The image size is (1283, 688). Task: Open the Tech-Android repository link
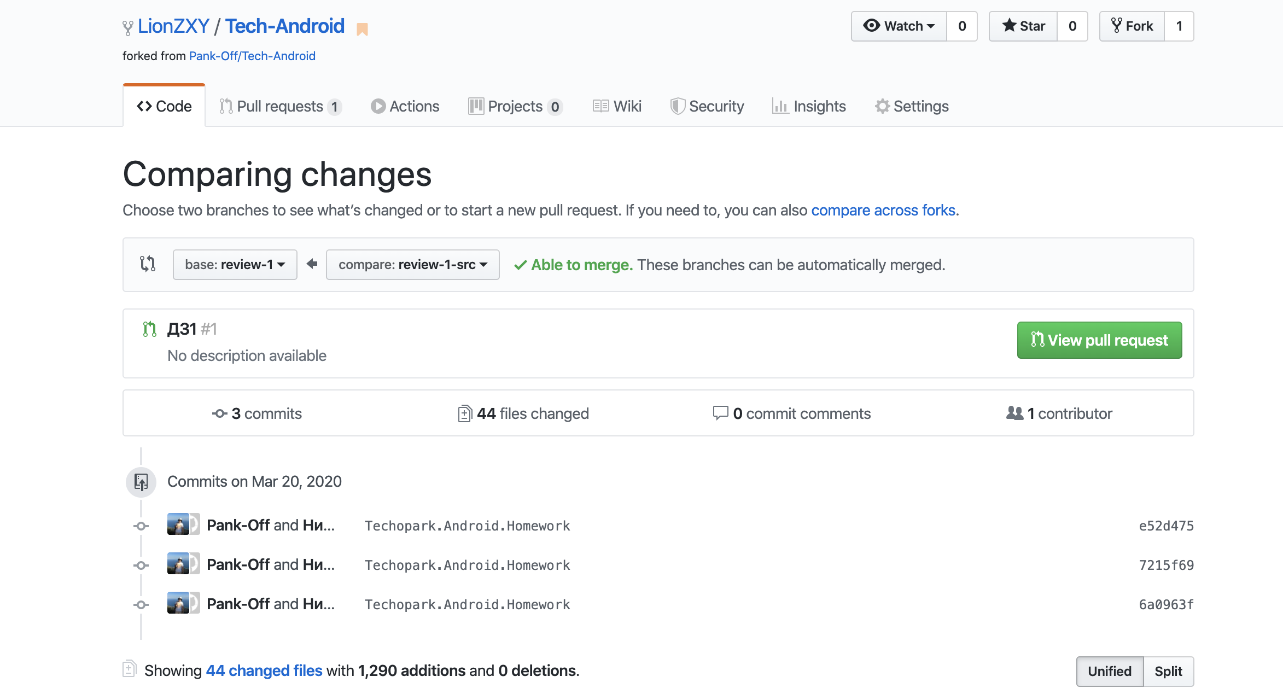[285, 26]
